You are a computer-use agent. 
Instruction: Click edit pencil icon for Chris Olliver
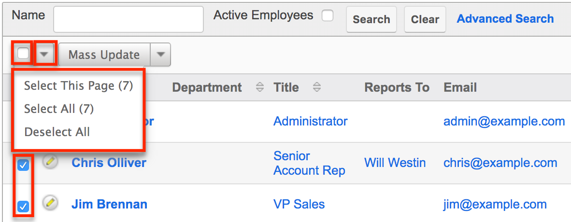coord(49,162)
